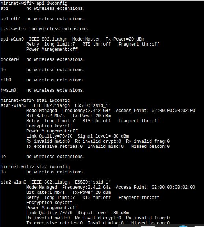This screenshot has width=204, height=227.
Task: Click the 'sta2 iwconfig' command line
Action: (35, 167)
